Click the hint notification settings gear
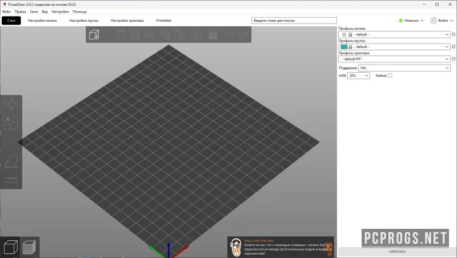 pos(330,254)
